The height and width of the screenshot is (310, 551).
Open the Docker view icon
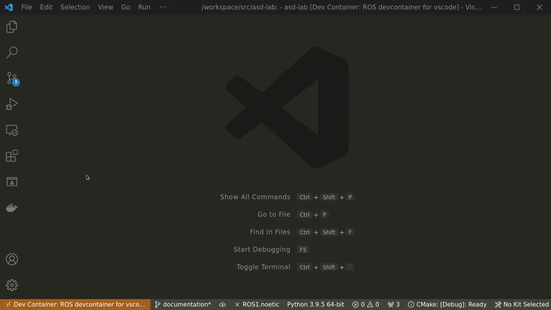pyautogui.click(x=12, y=208)
